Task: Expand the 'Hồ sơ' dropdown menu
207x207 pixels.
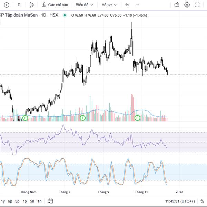Action: (x=109, y=5)
